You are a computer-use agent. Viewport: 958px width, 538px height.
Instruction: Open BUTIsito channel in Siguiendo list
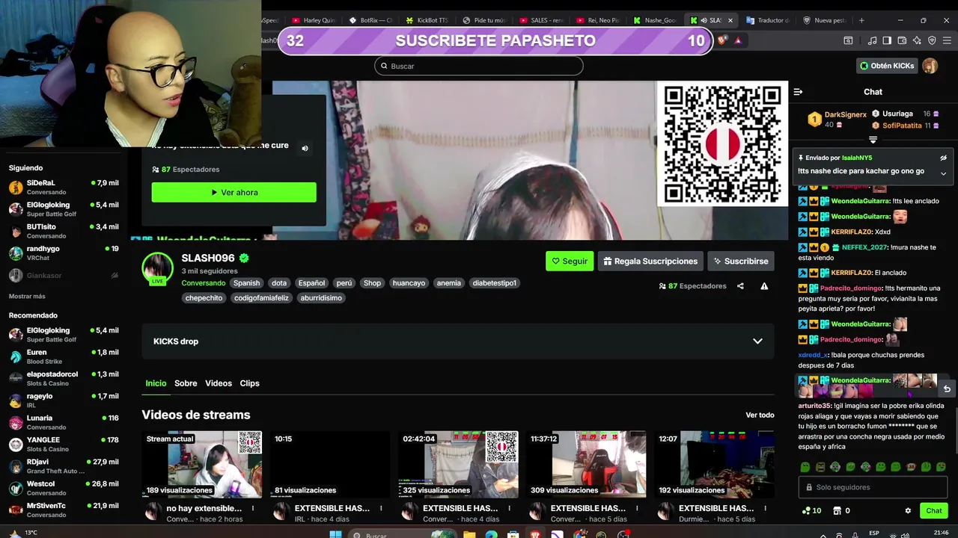pos(64,231)
